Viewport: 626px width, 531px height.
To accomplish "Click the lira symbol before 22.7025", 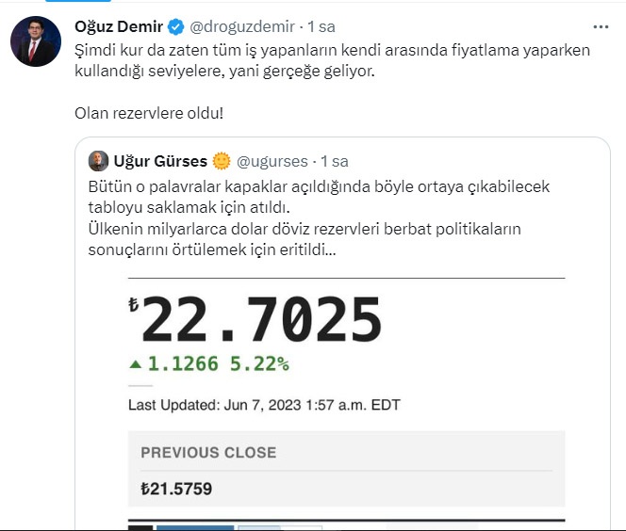I will [133, 304].
